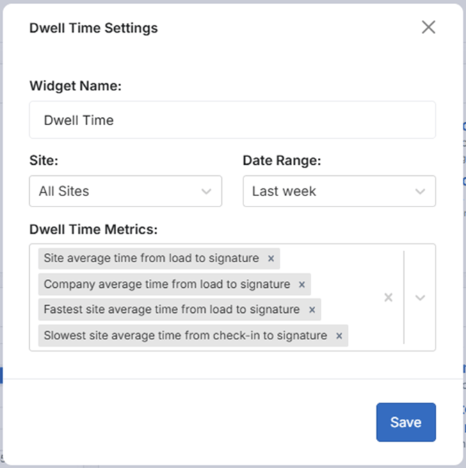The height and width of the screenshot is (468, 466).
Task: Expand the Dwell Time Metrics options list
Action: tap(419, 298)
